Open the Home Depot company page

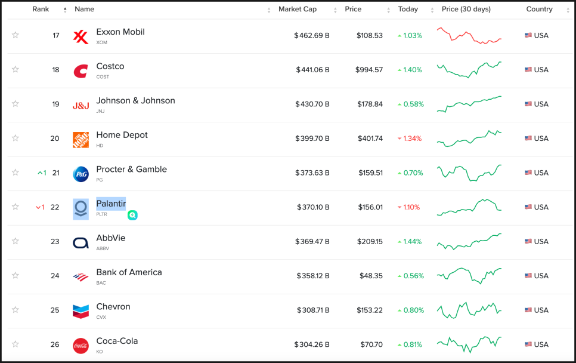(122, 135)
